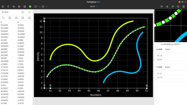
Task: Open X-AXIS Linear scale dropdown
Action: 168,49
